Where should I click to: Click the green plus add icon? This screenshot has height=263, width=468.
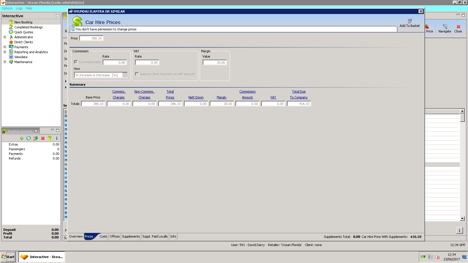coord(22,138)
